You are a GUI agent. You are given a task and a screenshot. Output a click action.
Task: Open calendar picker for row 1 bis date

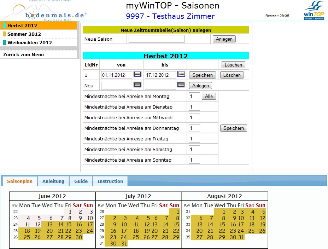(x=181, y=74)
